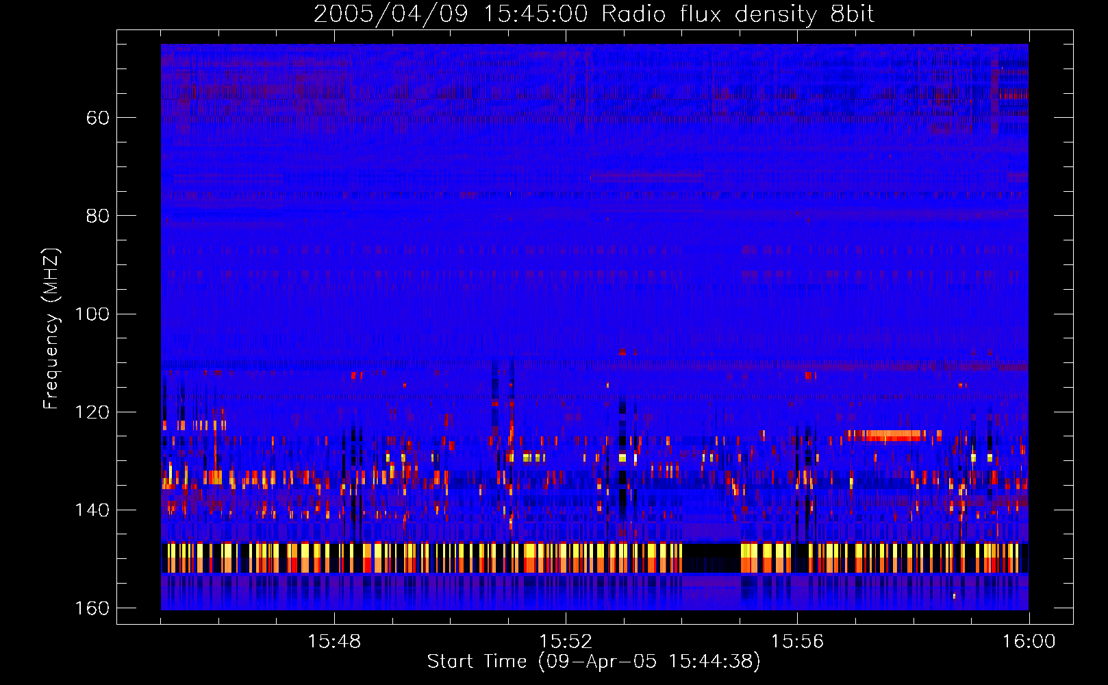Image resolution: width=1108 pixels, height=685 pixels.
Task: Click the black data gap in the bright 150 MHz band
Action: 712,558
